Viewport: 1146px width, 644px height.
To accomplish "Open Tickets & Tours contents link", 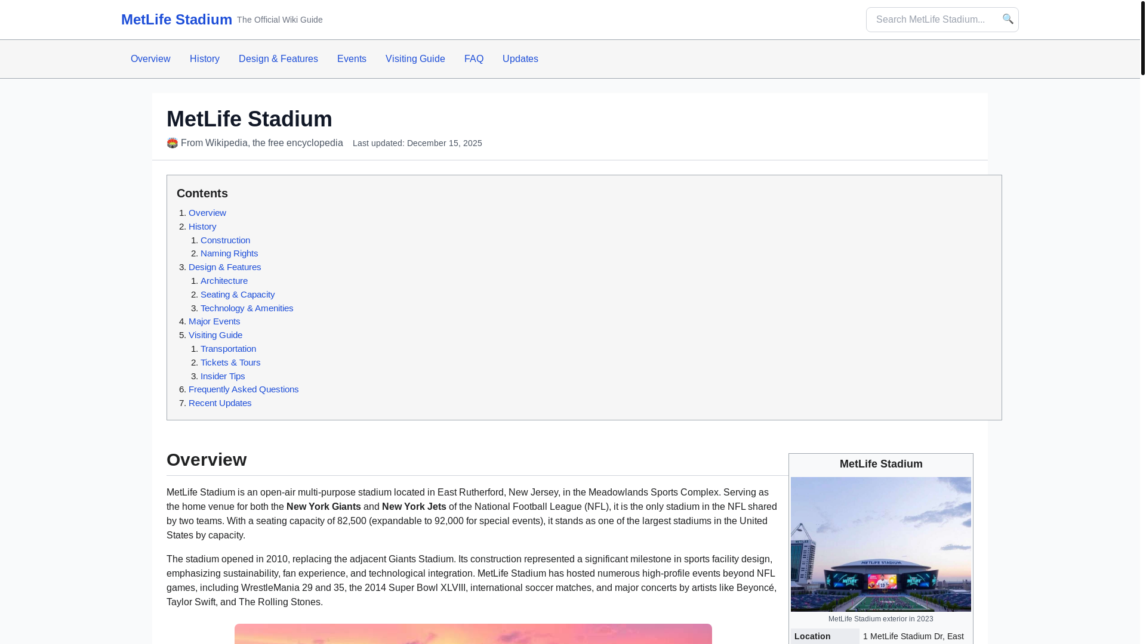I will click(x=230, y=363).
